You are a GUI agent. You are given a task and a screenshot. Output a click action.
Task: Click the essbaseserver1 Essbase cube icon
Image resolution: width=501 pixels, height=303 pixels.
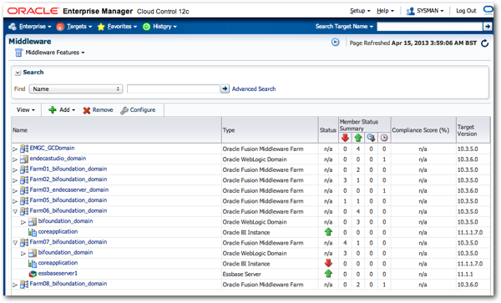coord(33,274)
